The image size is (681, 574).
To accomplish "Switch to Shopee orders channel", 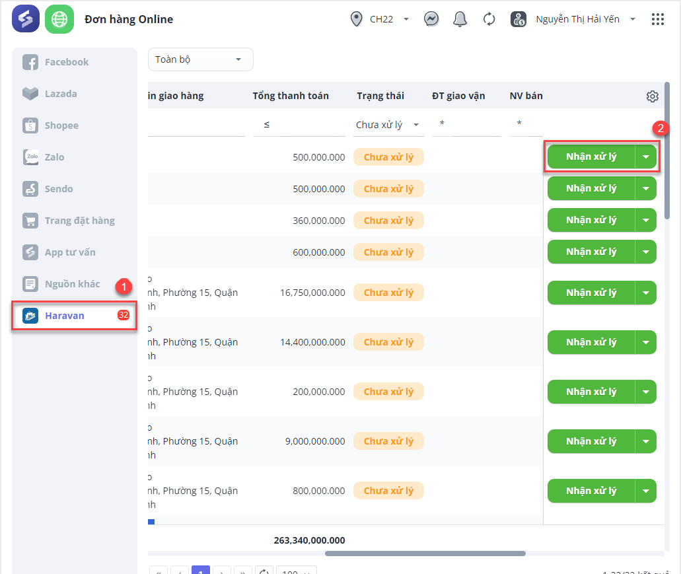I will point(61,126).
